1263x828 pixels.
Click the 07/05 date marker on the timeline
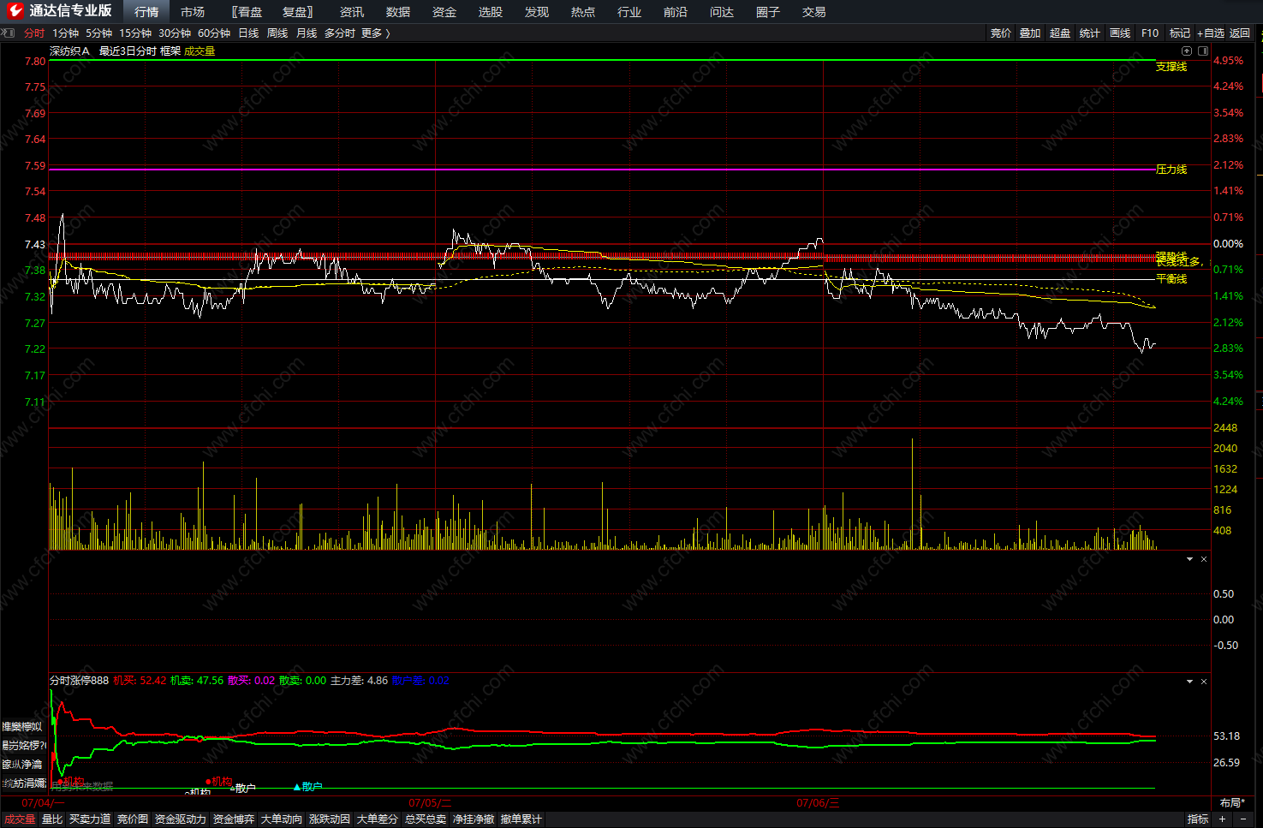pos(429,803)
